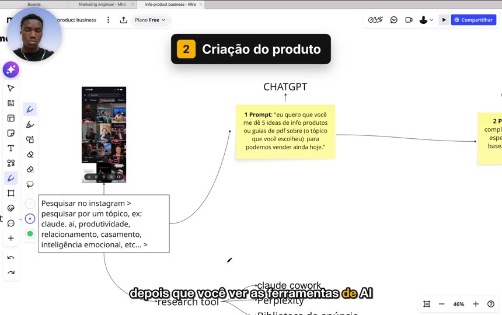Start a video call

pos(409,20)
